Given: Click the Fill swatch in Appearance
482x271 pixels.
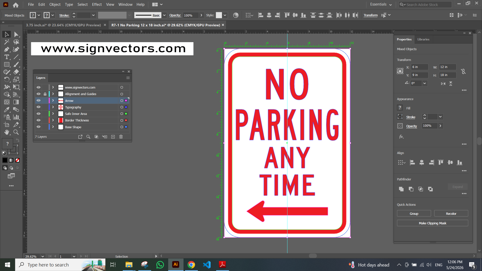Looking at the screenshot, I should click(x=400, y=108).
